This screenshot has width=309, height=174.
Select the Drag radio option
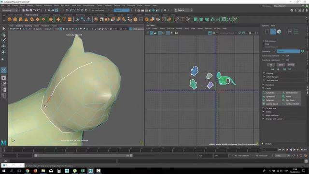point(263,44)
